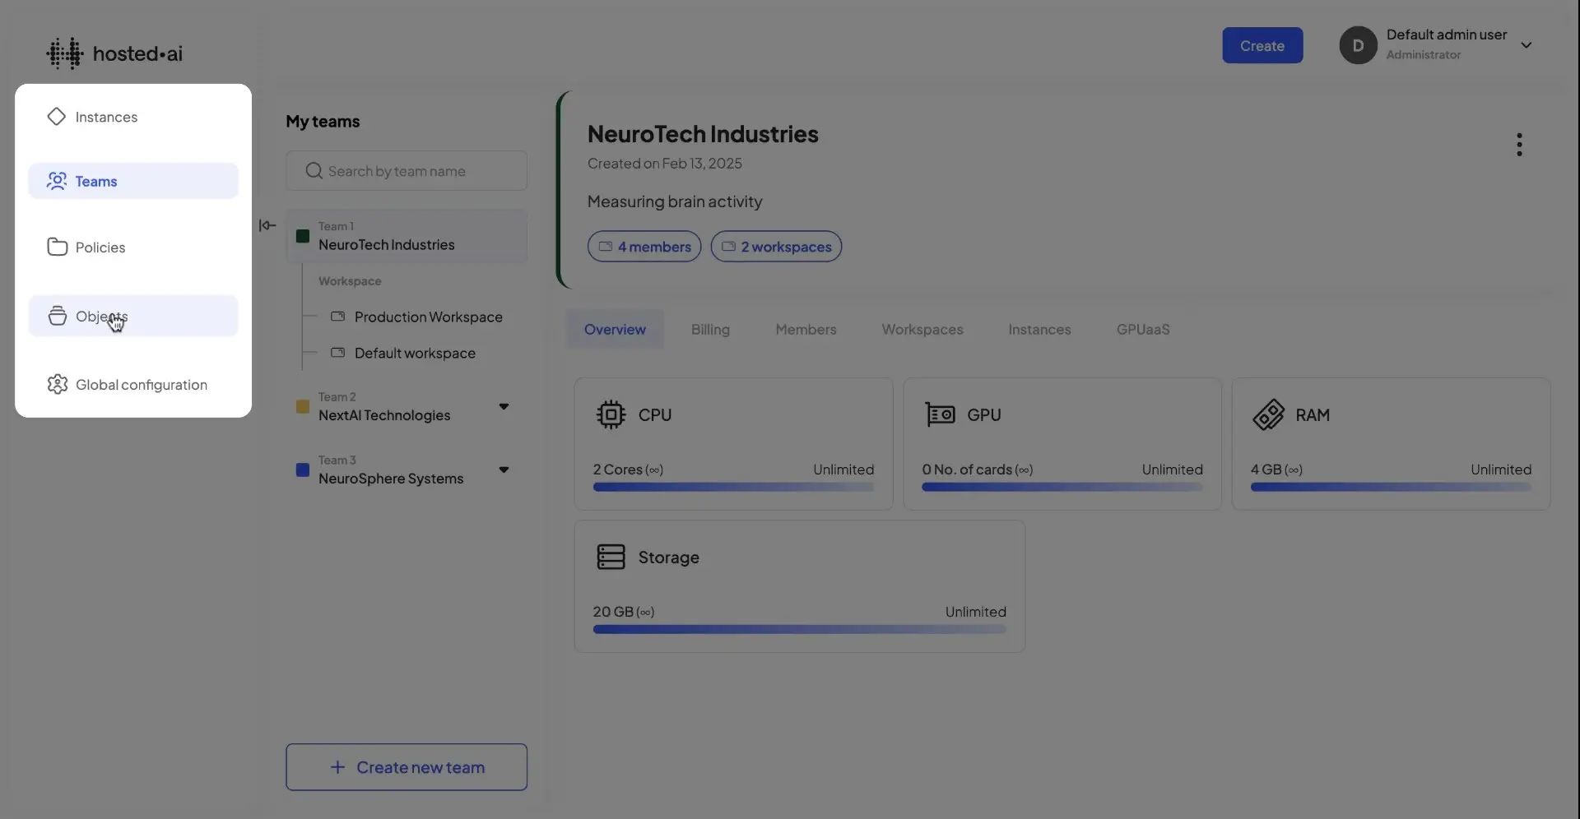Expand Team 3 NeuroSphere Systems
The image size is (1580, 819).
[x=504, y=470]
